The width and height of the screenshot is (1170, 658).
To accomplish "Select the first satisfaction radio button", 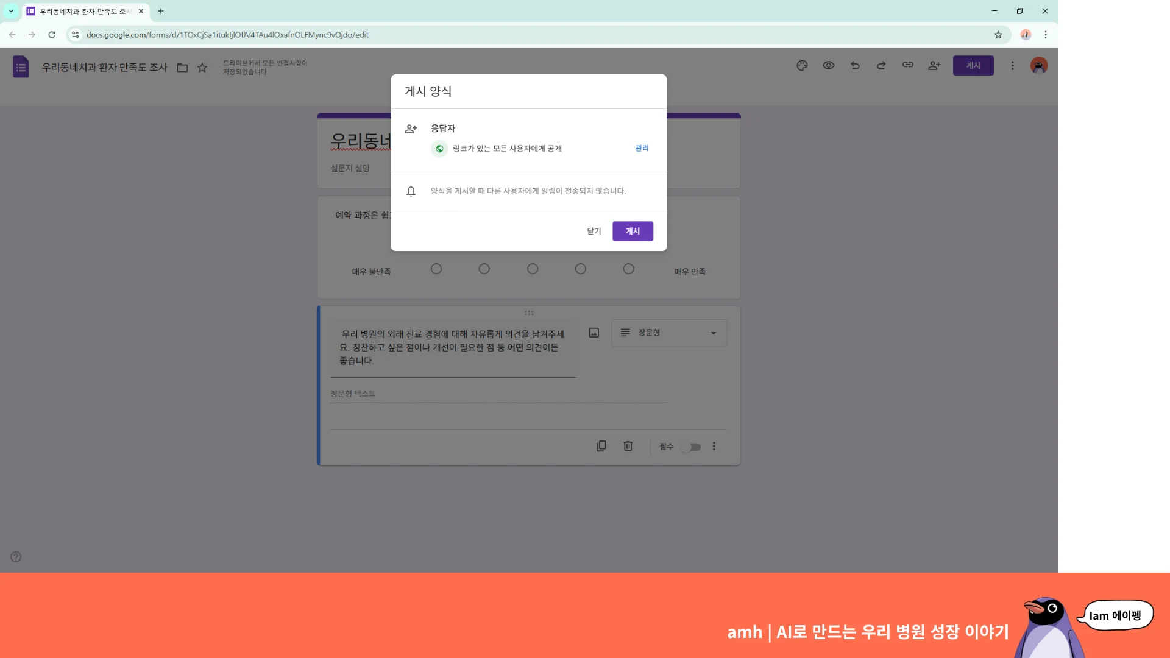I will (x=436, y=268).
